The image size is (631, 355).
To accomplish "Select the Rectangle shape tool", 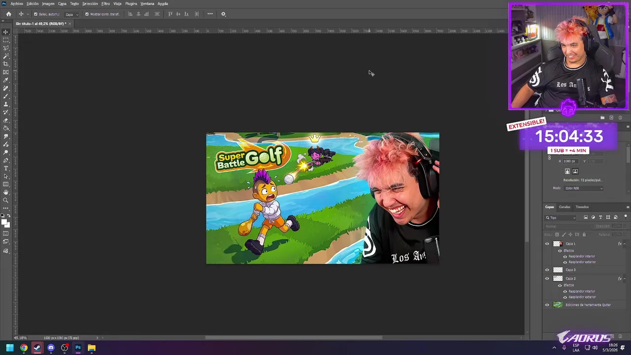I will pos(6,184).
